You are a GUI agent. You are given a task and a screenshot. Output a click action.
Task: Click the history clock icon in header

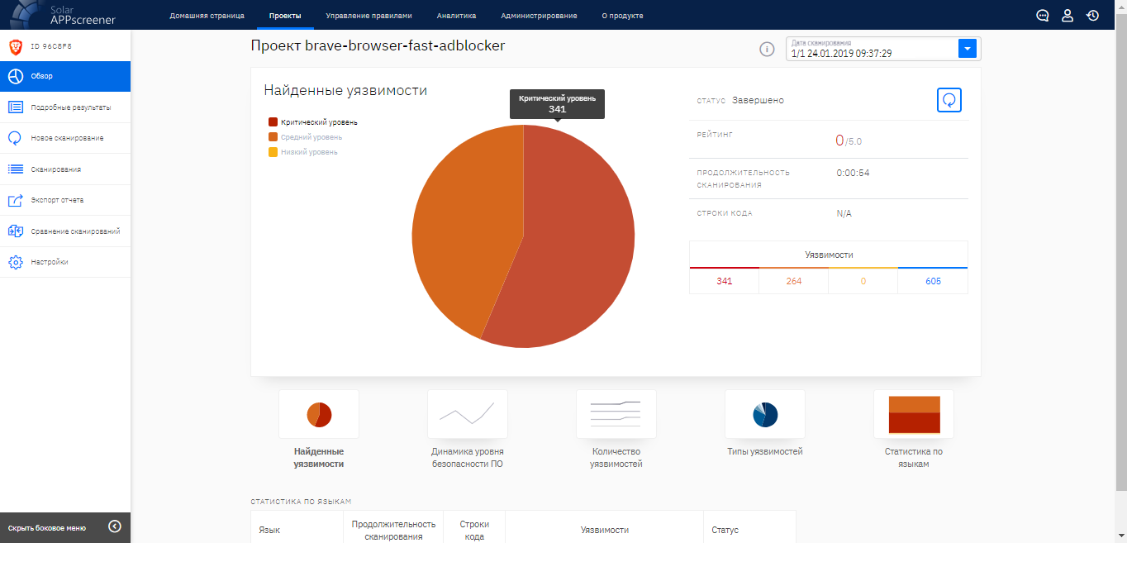pos(1092,15)
